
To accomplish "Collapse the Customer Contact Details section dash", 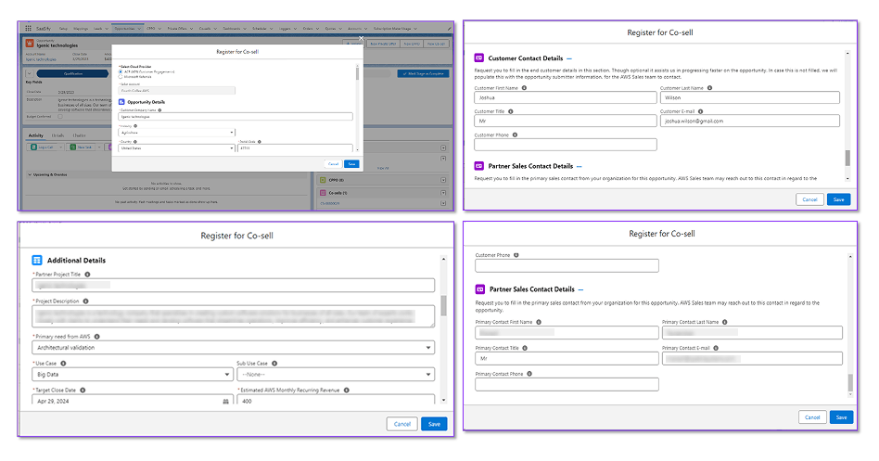I will tap(569, 58).
